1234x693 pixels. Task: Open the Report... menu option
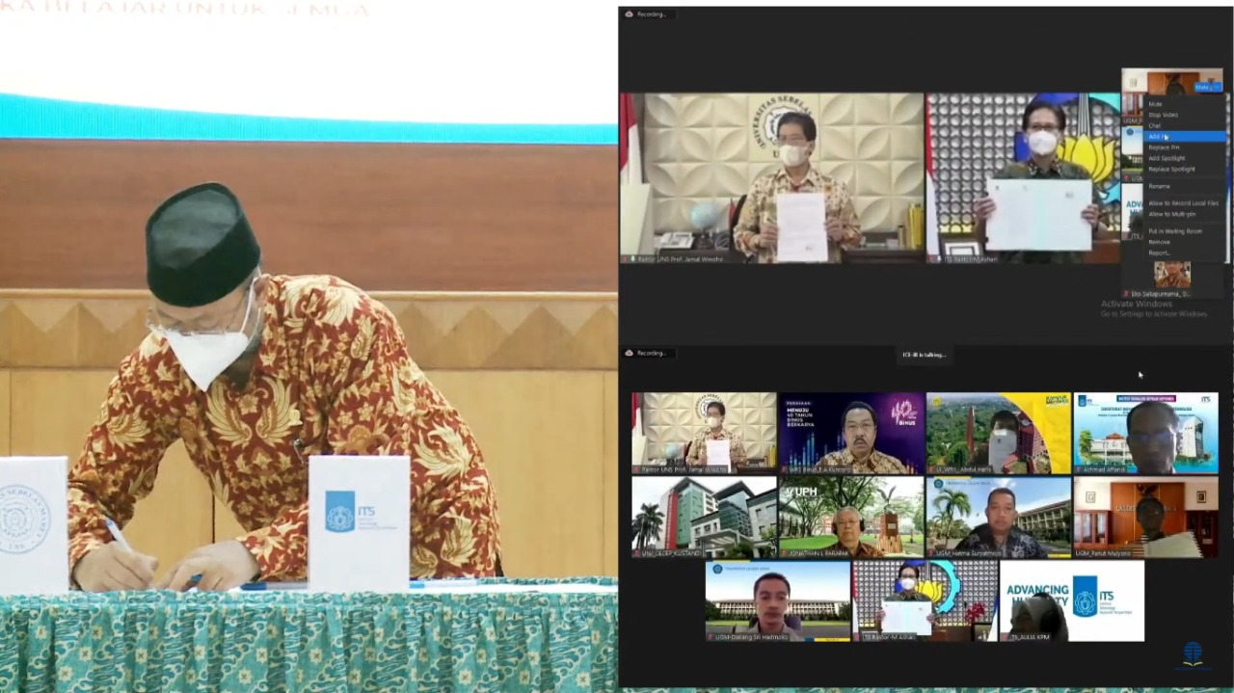(1159, 253)
